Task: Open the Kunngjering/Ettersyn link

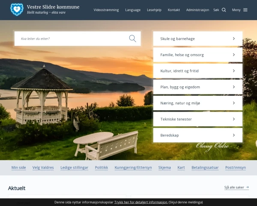Action: (x=133, y=167)
